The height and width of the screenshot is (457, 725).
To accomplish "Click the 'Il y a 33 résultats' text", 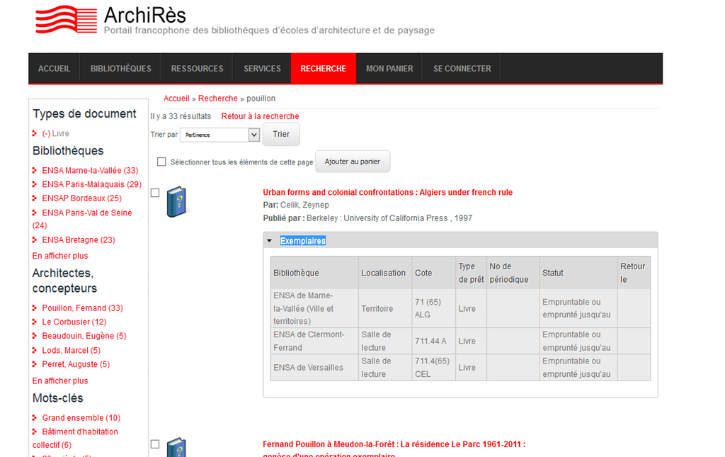I will coord(181,116).
